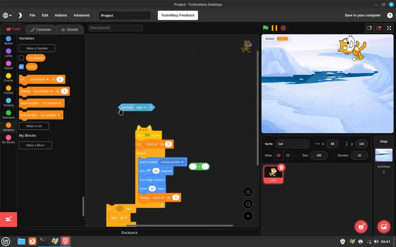396x247 pixels.
Task: Show the sprite with eye icon
Action: coord(279,155)
